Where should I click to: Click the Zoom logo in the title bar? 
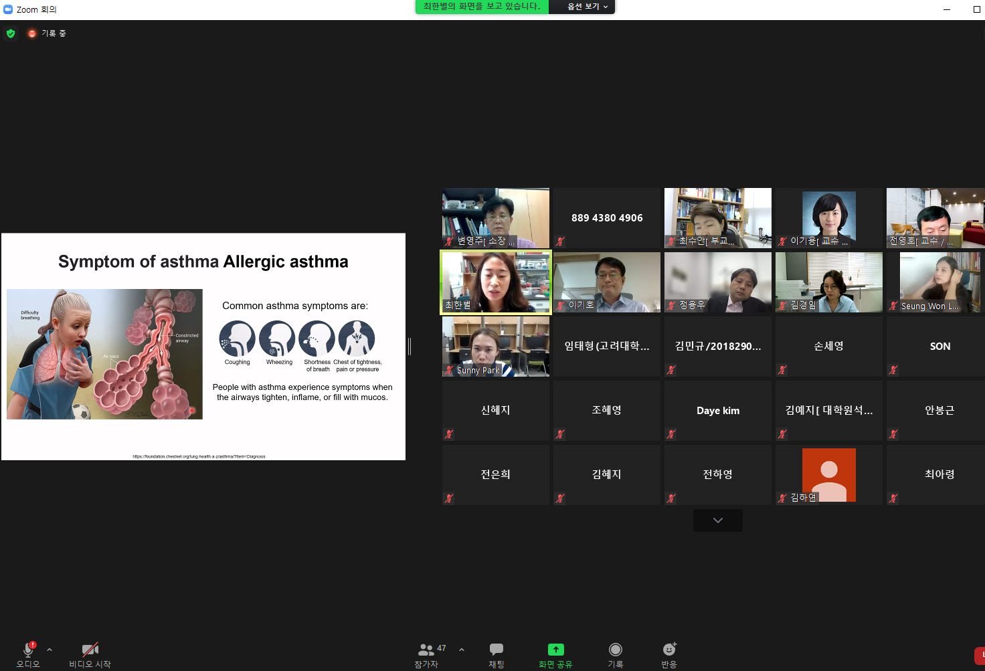click(8, 9)
